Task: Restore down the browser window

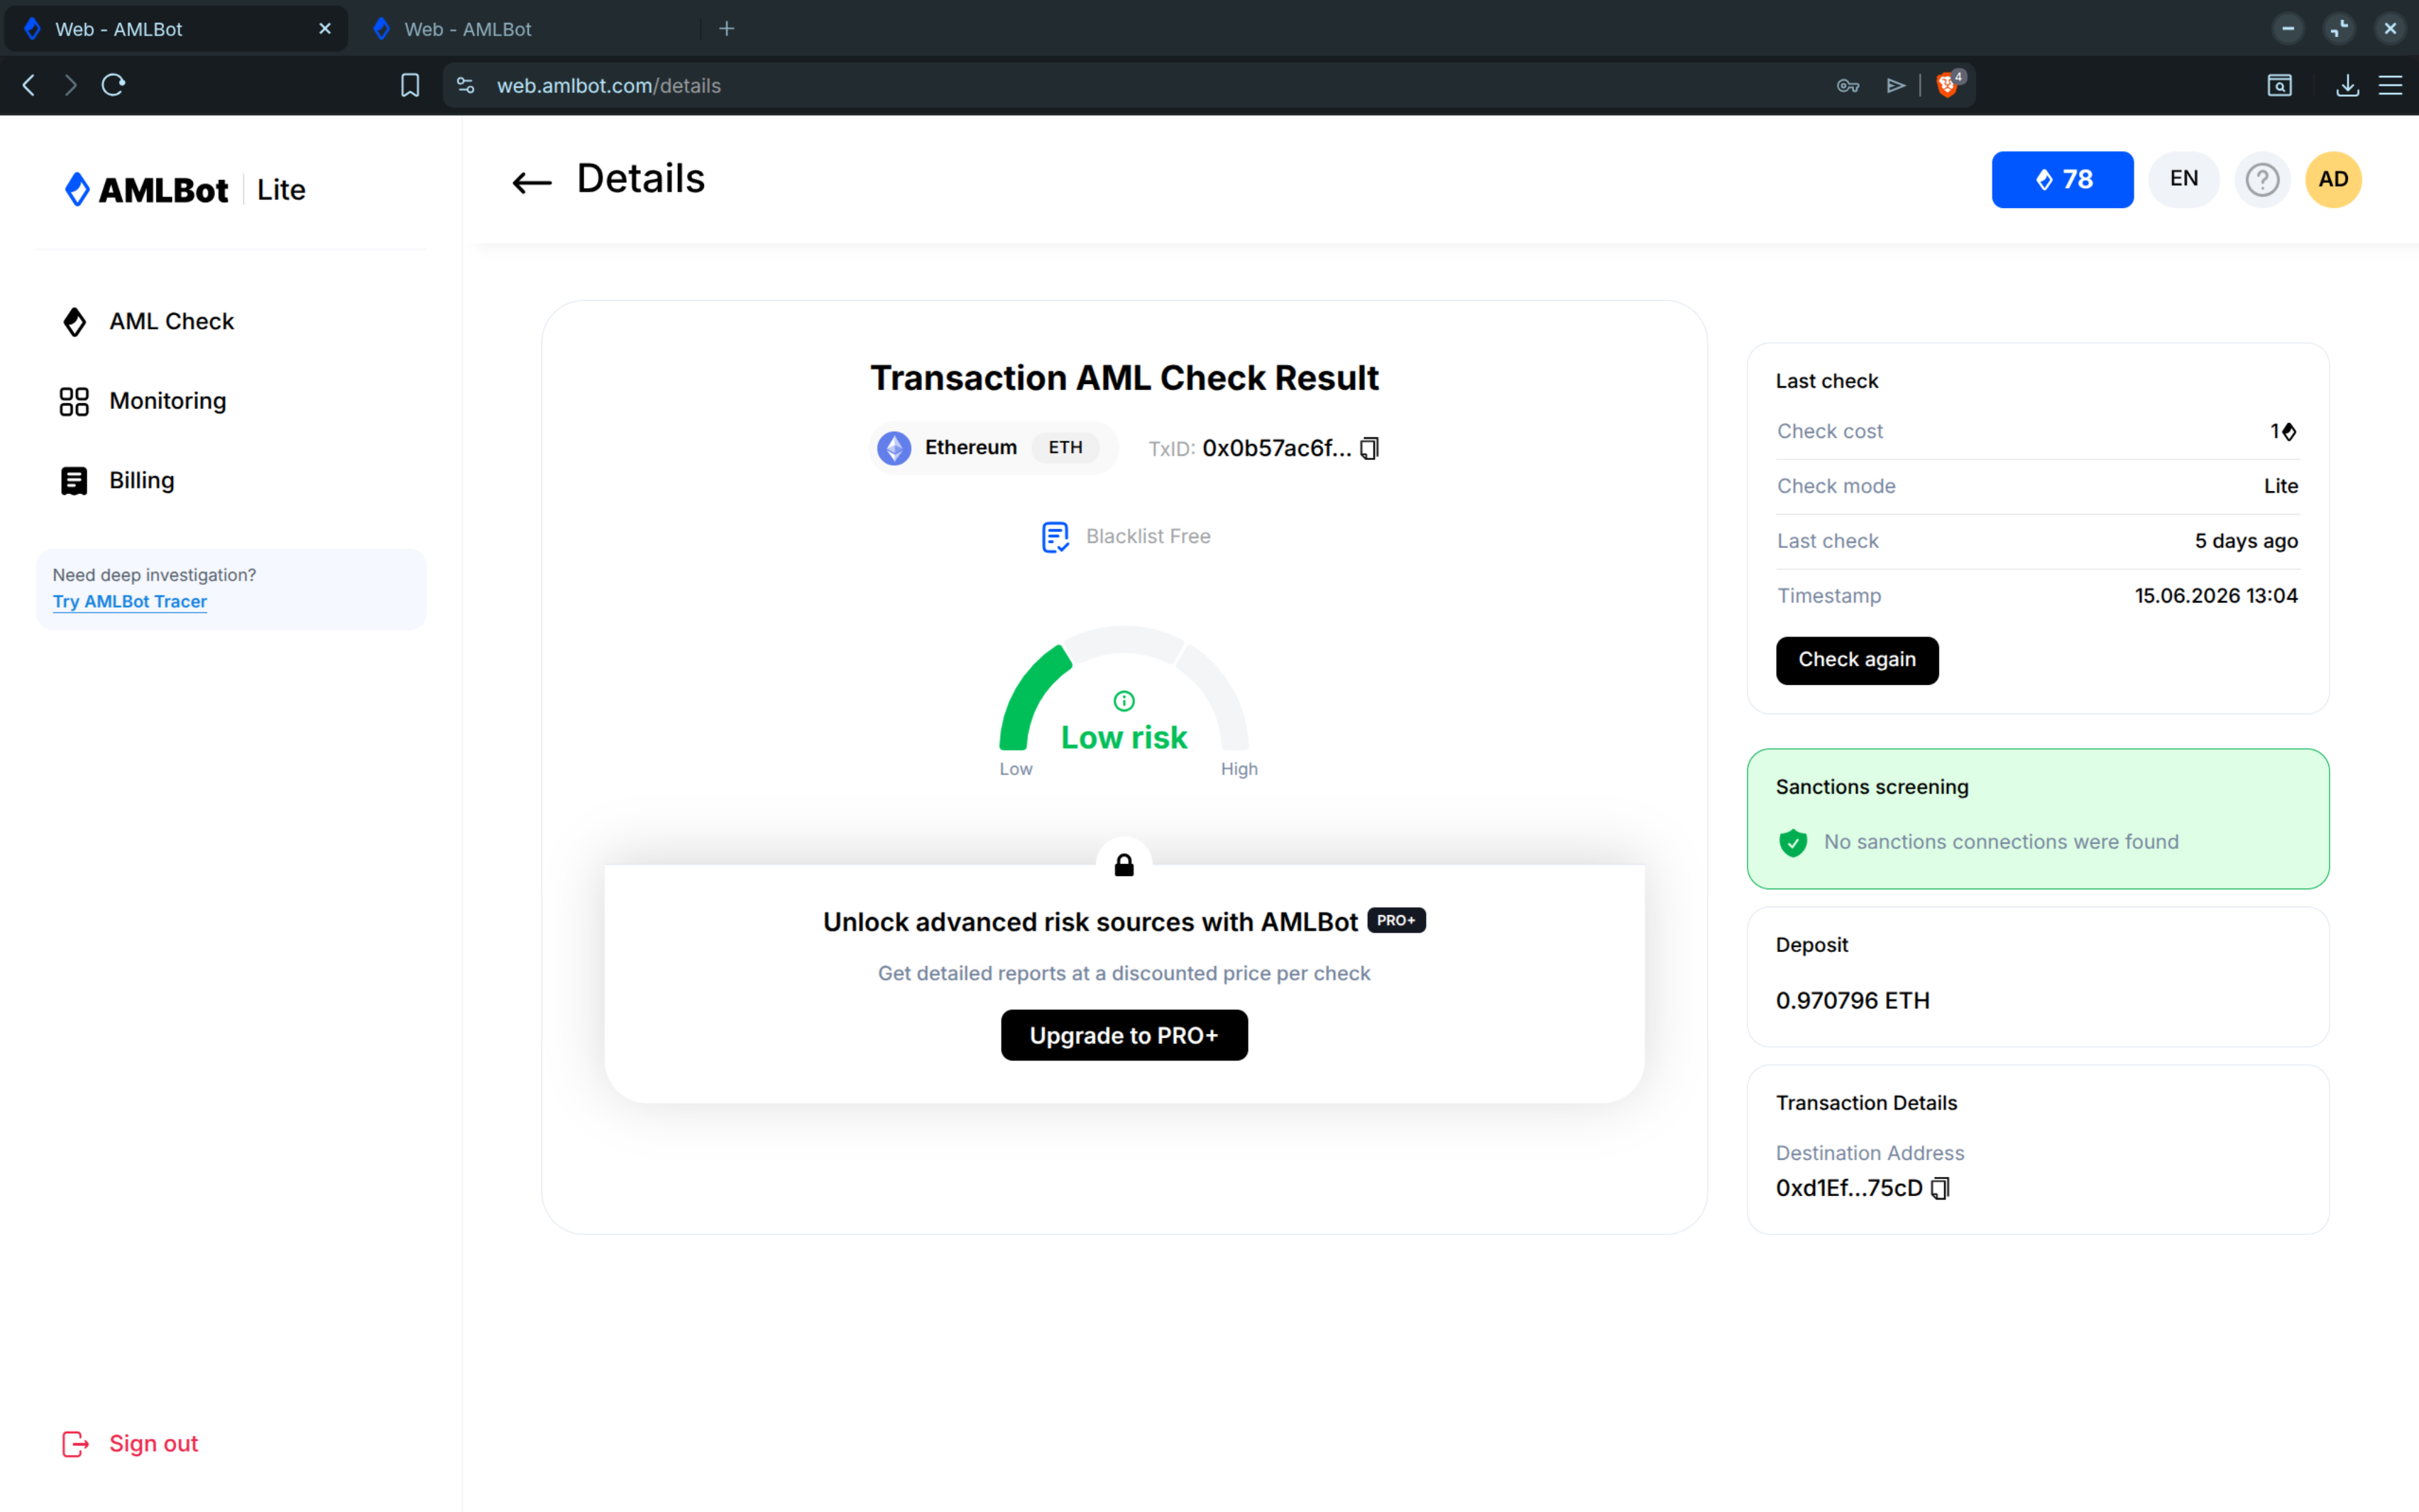Action: pos(2339,29)
